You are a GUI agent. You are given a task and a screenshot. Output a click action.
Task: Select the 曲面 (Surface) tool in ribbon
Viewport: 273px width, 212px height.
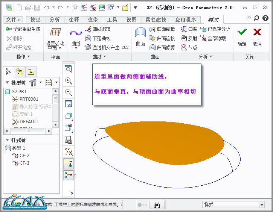pyautogui.click(x=140, y=37)
